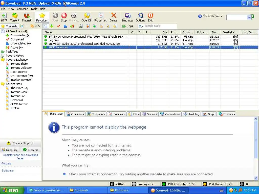This screenshot has width=259, height=194.
Task: Click the DHT torrents lightning toolbar icon
Action: click(108, 26)
